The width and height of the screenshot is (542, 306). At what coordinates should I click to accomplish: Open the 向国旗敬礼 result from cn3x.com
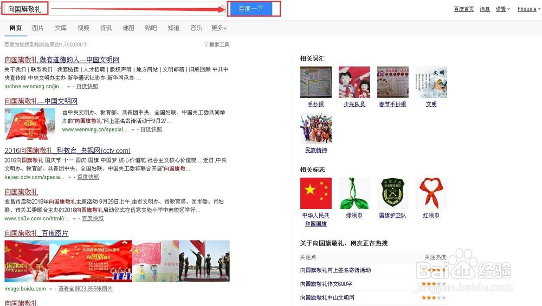point(21,192)
